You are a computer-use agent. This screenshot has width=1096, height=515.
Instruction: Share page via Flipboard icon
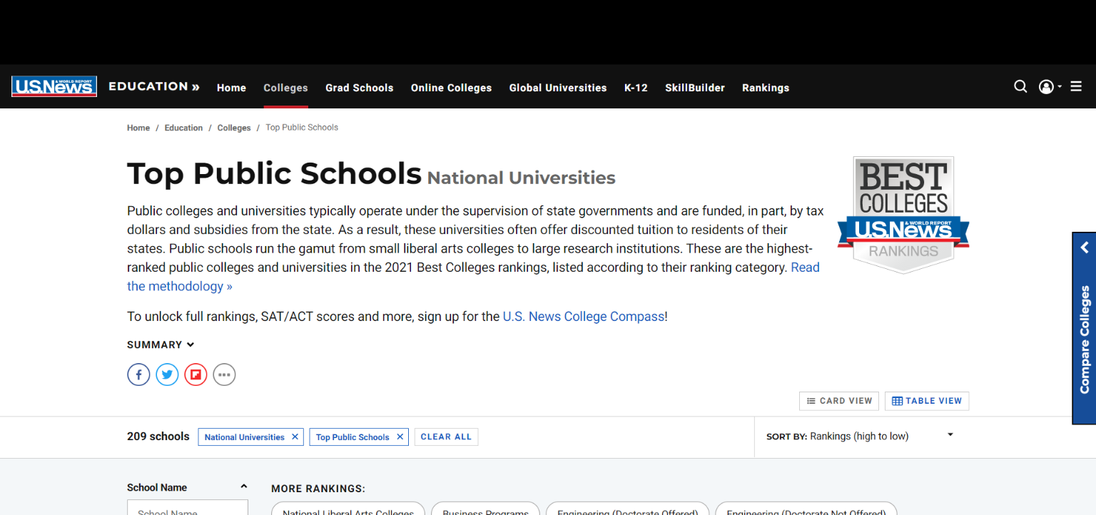196,374
